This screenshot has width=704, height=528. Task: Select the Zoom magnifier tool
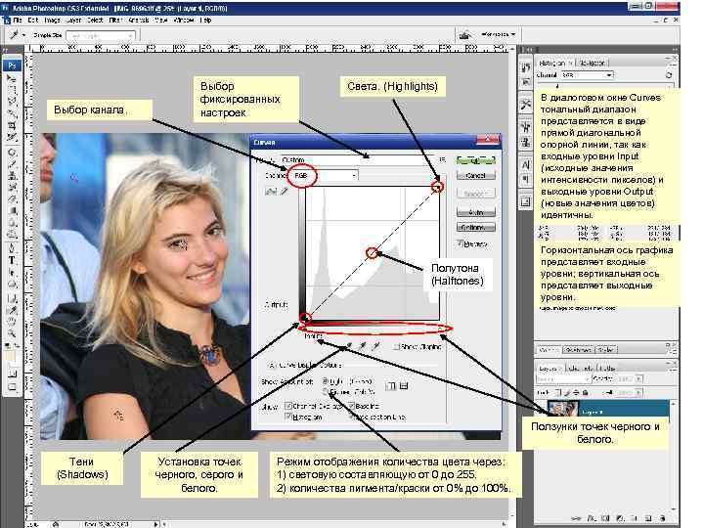12,333
